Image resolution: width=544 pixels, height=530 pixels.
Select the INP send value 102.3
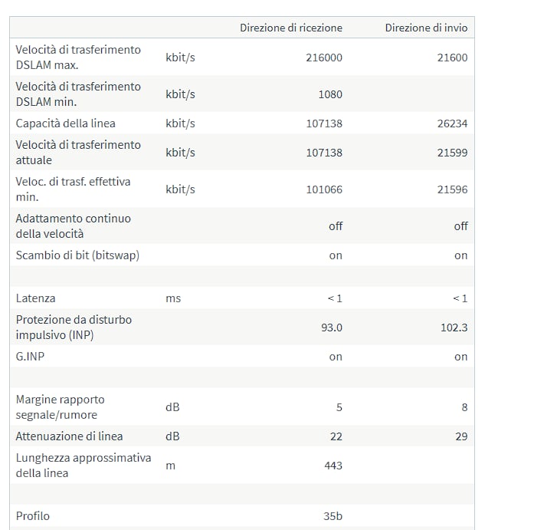454,328
